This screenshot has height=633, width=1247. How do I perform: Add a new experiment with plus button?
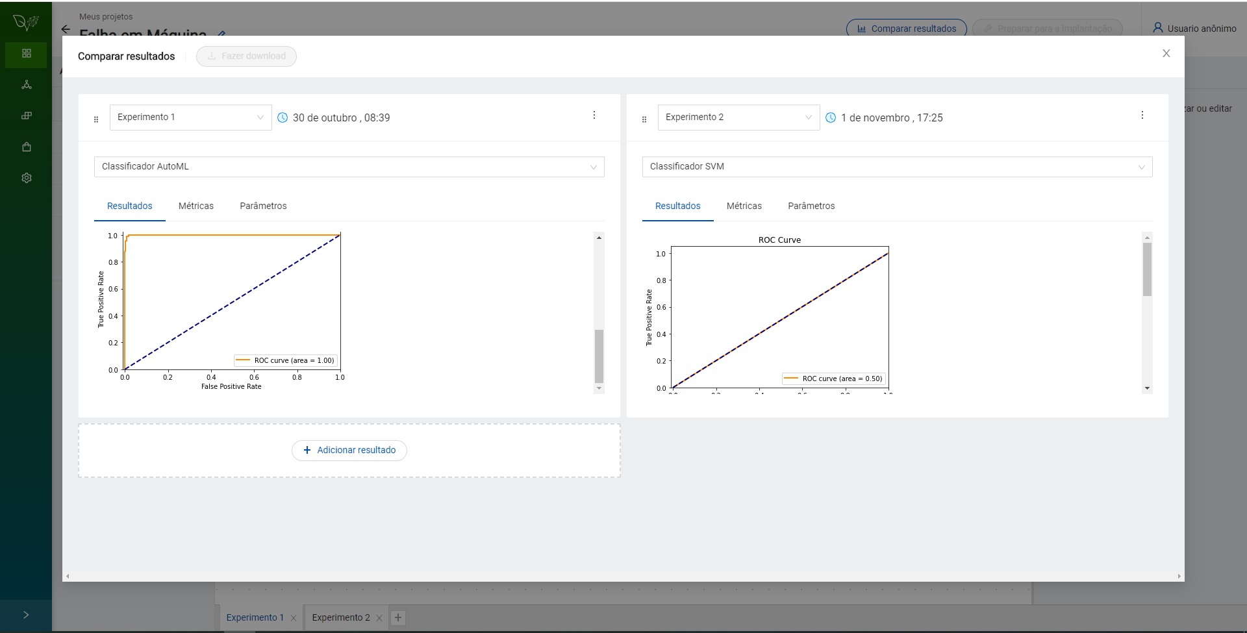pyautogui.click(x=398, y=617)
